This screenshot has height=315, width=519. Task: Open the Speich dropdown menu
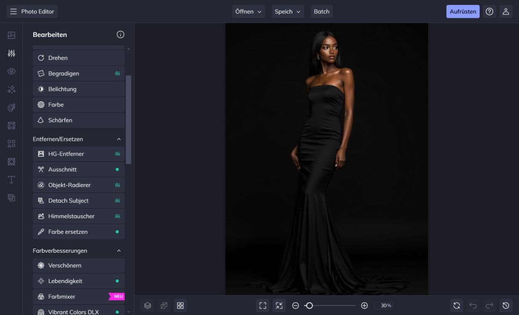[288, 12]
